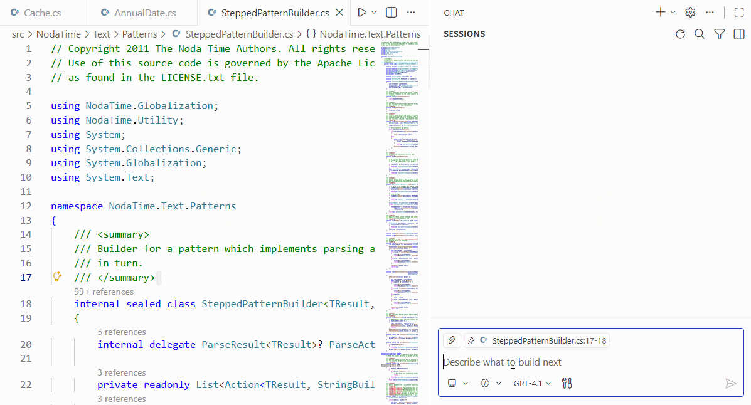The height and width of the screenshot is (405, 751).
Task: Click the configure tools wrench icon in chat
Action: pos(567,383)
